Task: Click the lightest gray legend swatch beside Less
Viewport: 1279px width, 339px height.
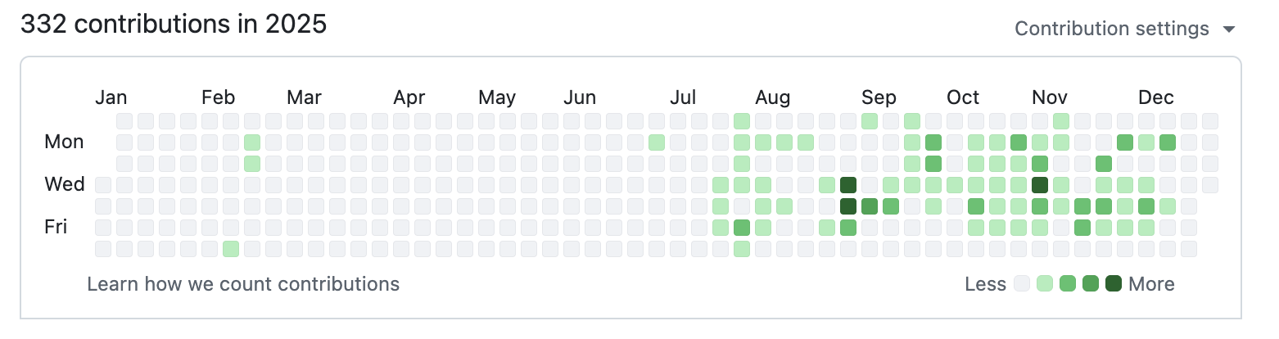Action: (1022, 284)
